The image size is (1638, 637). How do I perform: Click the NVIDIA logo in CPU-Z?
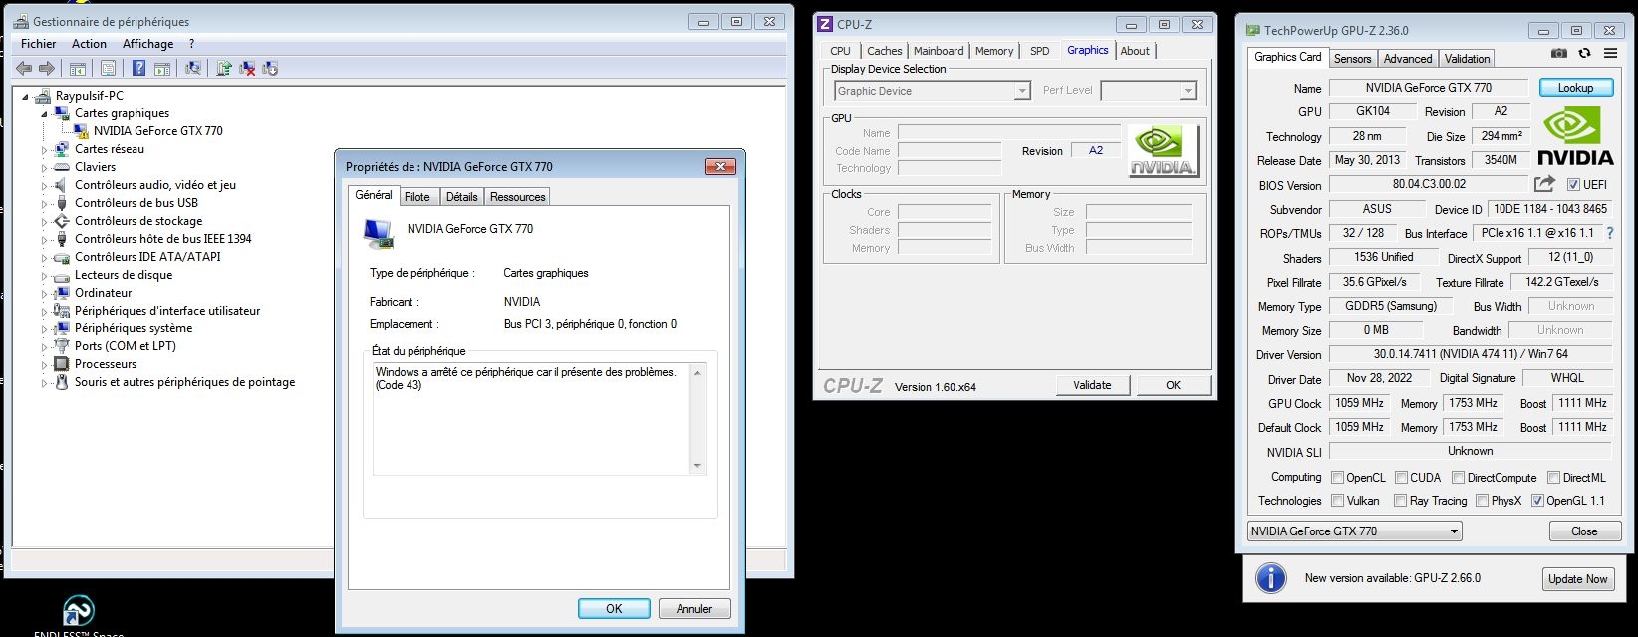click(1163, 151)
